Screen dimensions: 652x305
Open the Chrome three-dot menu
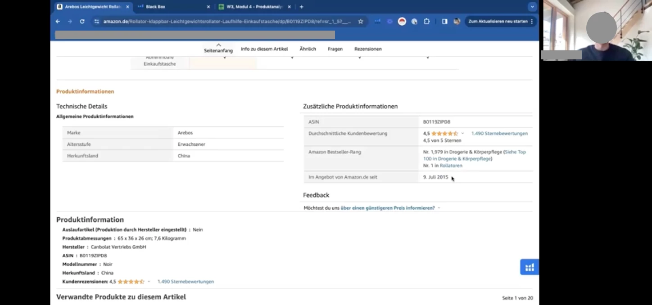532,21
